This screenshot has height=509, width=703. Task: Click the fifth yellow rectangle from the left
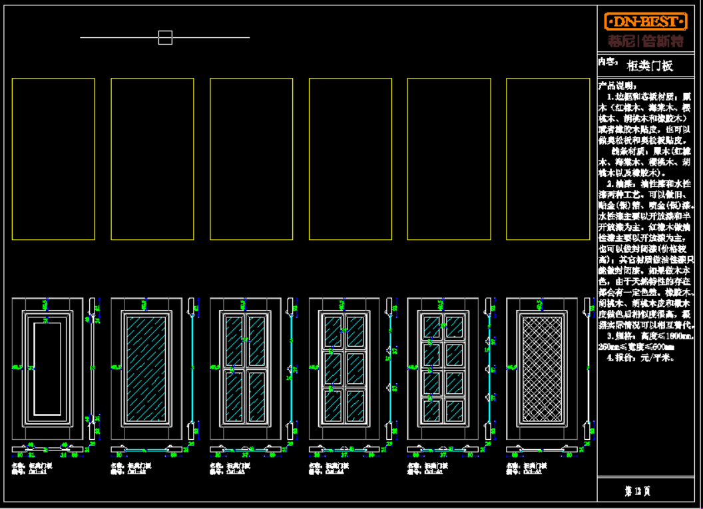coord(449,159)
